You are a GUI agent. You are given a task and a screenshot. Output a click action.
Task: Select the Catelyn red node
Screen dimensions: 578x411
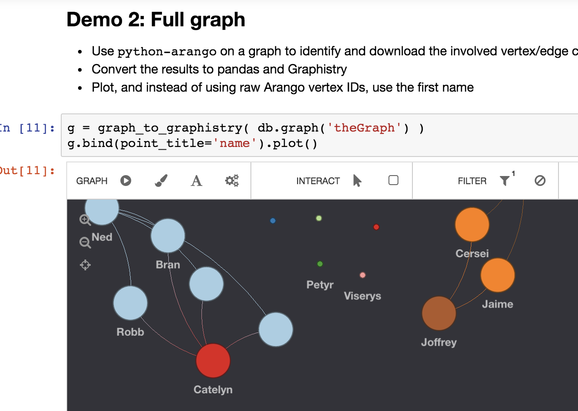(x=213, y=361)
